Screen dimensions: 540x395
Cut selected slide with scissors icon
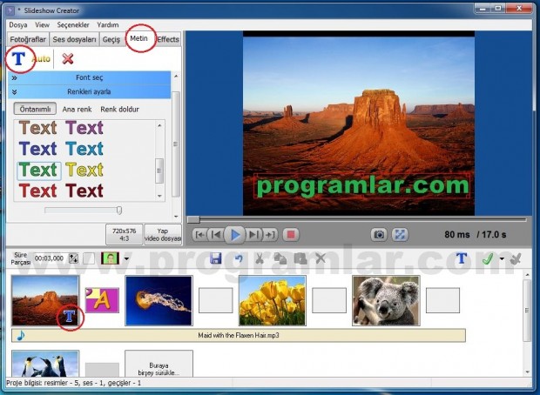click(x=260, y=258)
